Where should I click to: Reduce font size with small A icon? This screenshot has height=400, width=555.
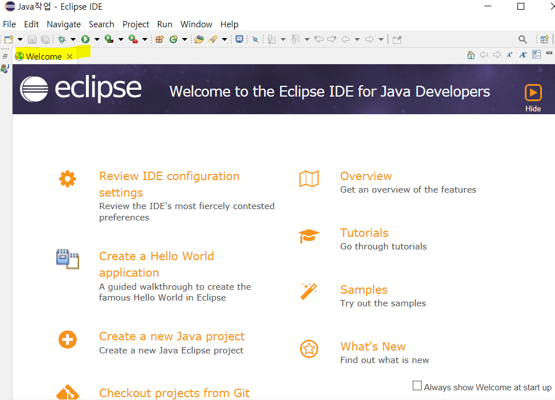pyautogui.click(x=509, y=55)
